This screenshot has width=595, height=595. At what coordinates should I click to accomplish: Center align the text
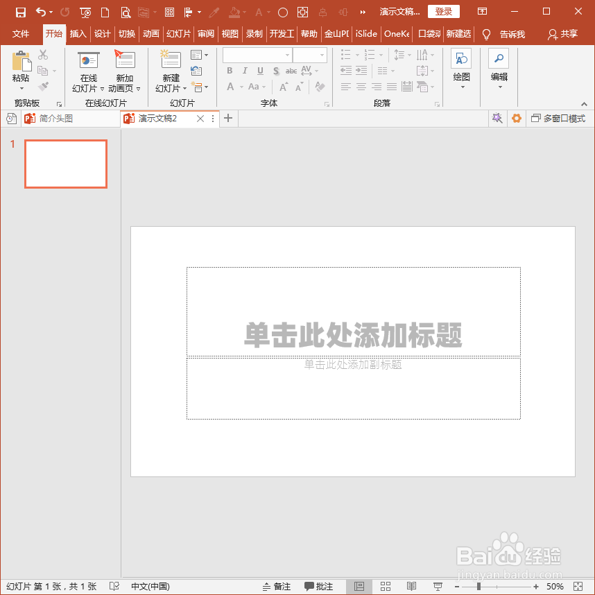click(x=361, y=87)
